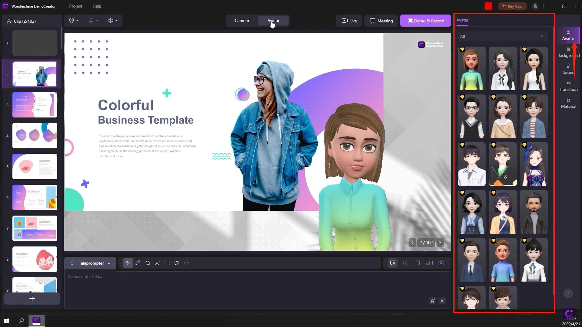Viewport: 582px width, 327px height.
Task: Select the pen drawing tool
Action: click(138, 263)
